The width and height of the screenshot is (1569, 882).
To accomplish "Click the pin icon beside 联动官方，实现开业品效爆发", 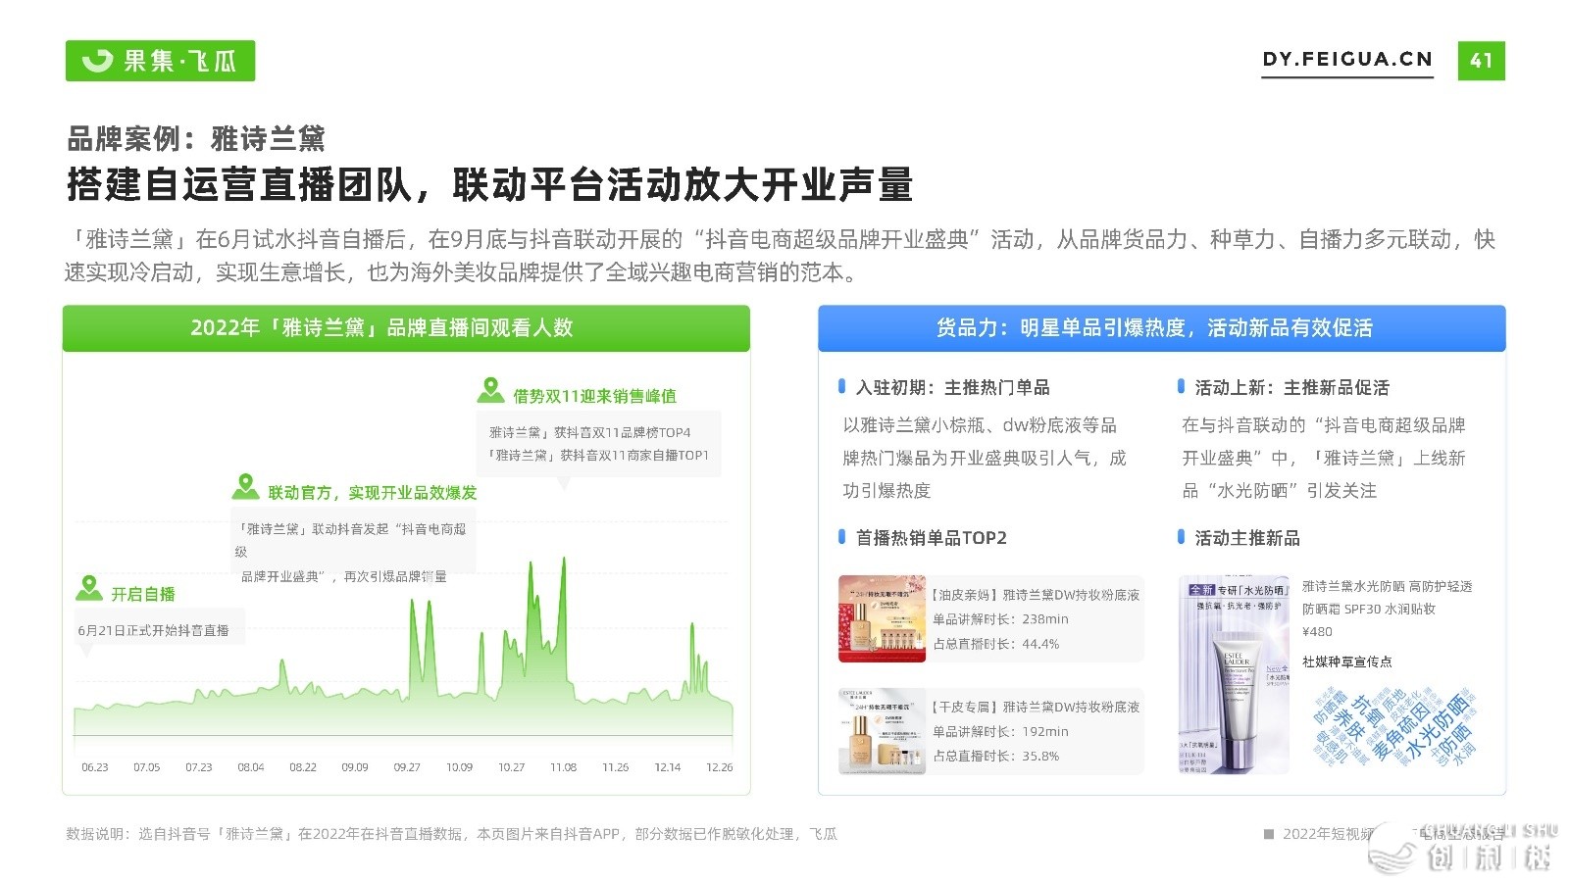I will coord(245,486).
